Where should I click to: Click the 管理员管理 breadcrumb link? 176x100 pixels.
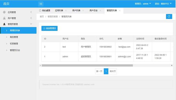53,17
